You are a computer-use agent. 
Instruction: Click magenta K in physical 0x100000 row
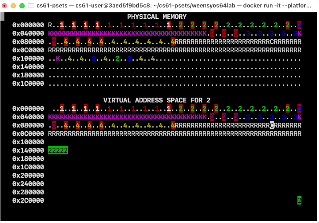(x=58, y=58)
